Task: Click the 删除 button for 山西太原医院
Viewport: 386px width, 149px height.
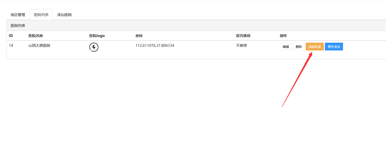Action: pos(299,47)
